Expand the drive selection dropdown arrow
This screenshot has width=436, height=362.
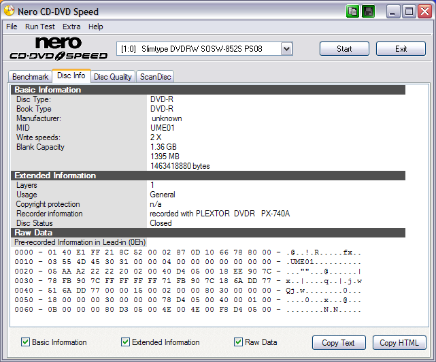tap(286, 49)
